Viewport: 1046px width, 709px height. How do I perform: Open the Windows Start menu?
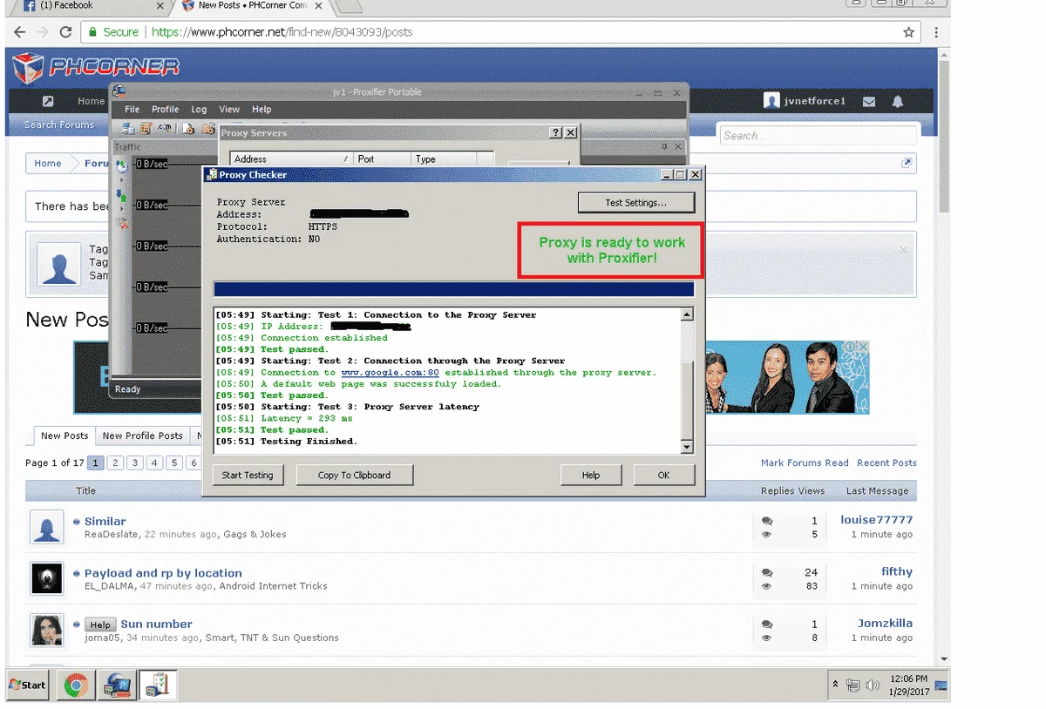click(27, 685)
